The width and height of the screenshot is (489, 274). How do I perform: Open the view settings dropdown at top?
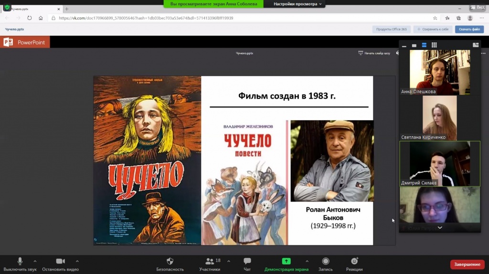pos(298,4)
